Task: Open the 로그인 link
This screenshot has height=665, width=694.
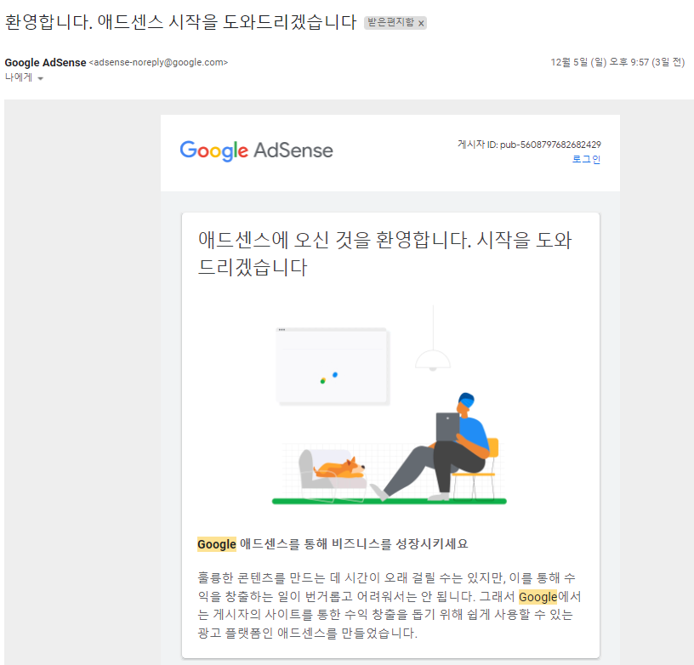Action: [x=586, y=159]
